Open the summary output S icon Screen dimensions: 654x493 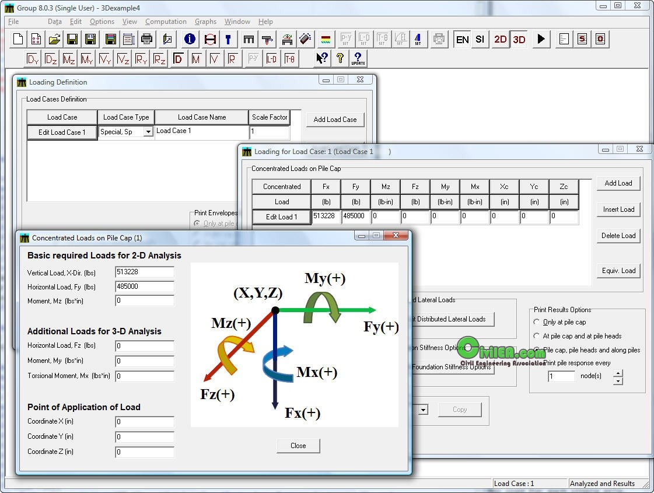click(x=582, y=39)
